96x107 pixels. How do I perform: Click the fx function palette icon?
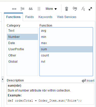point(83,9)
